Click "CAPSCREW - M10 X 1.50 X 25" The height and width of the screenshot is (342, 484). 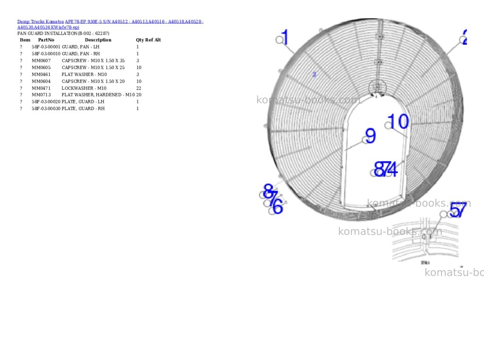(x=93, y=67)
